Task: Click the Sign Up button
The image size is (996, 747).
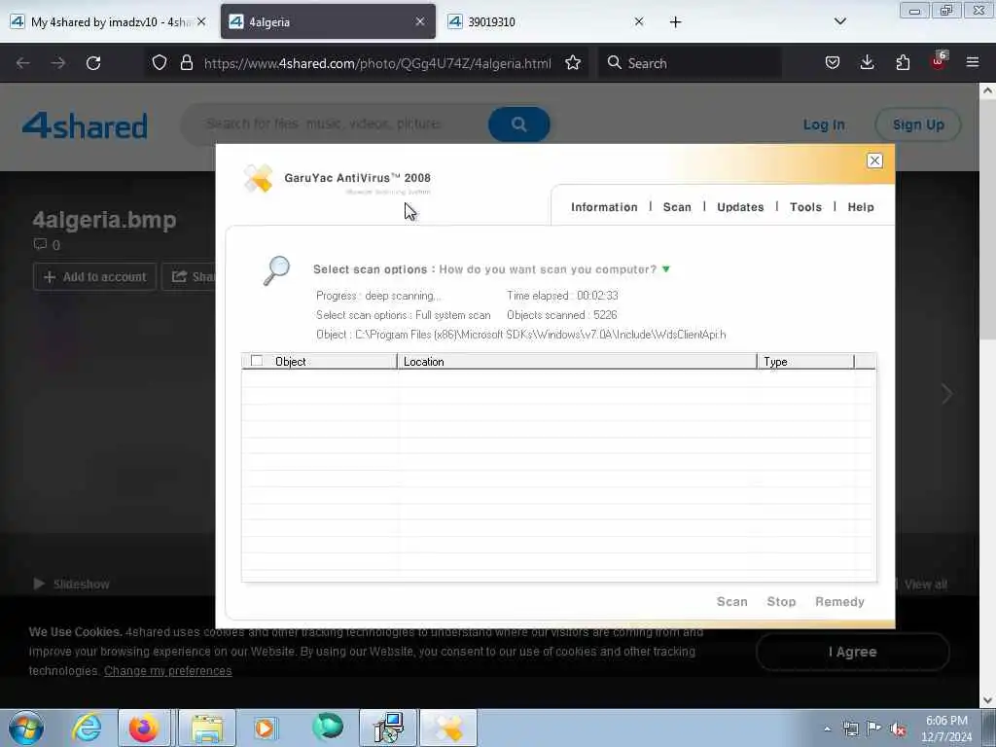Action: (918, 124)
